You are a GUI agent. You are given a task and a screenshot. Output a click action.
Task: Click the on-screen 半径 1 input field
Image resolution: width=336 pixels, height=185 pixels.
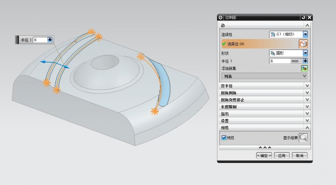40,40
